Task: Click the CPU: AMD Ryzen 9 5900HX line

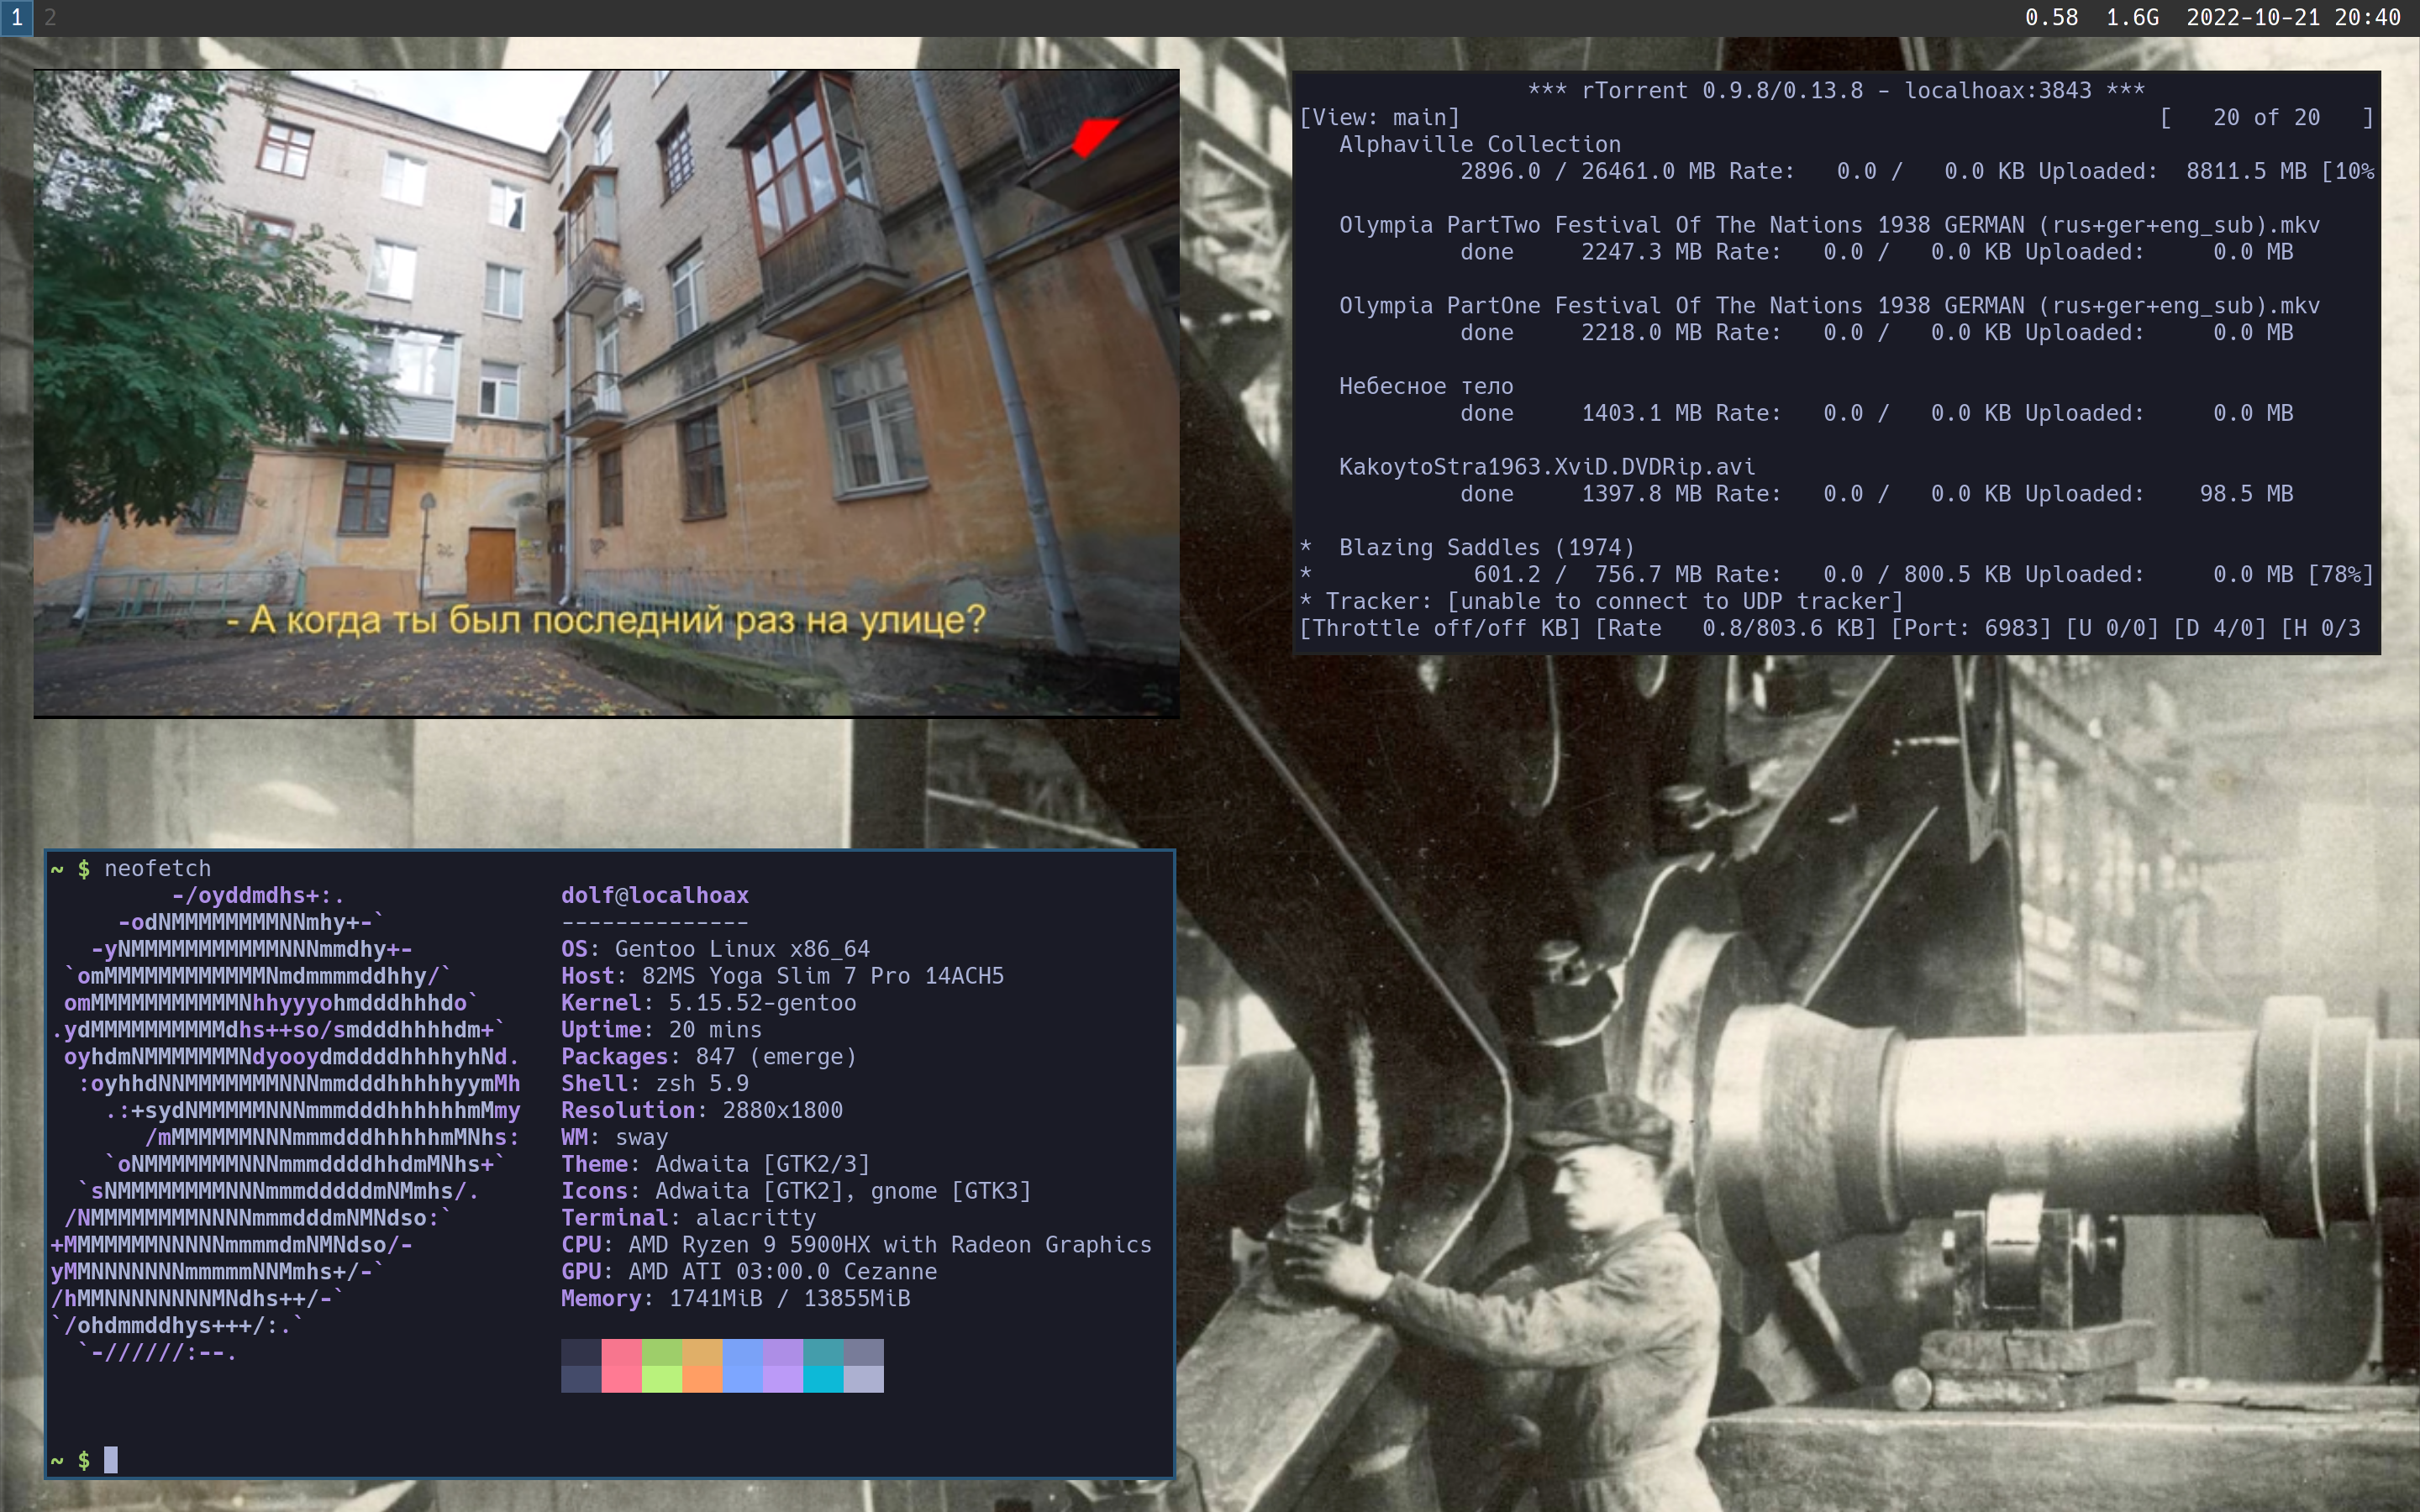Action: pyautogui.click(x=856, y=1245)
